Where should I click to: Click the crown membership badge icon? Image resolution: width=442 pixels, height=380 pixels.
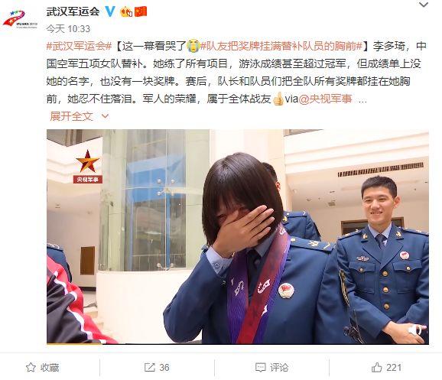(x=126, y=11)
